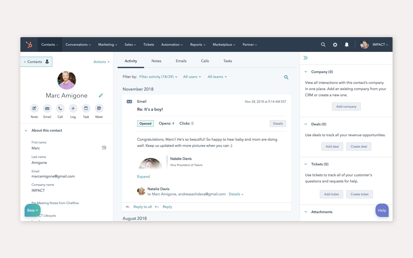Image resolution: width=413 pixels, height=258 pixels.
Task: Click the Email envelope action icon
Action: tap(47, 108)
